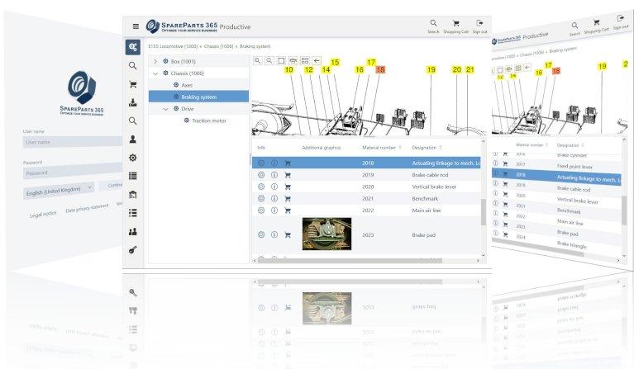
Task: Open the download icon in the left sidebar
Action: (132, 102)
